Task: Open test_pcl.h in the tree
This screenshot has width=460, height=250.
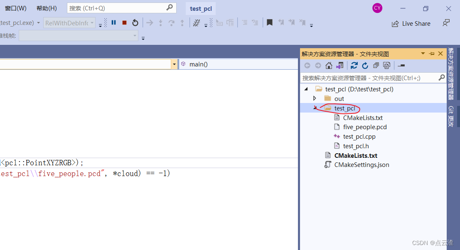Action: pyautogui.click(x=356, y=146)
